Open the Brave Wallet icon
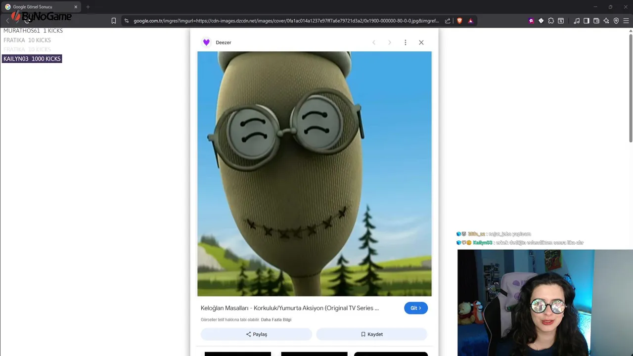This screenshot has width=633, height=356. (x=596, y=21)
